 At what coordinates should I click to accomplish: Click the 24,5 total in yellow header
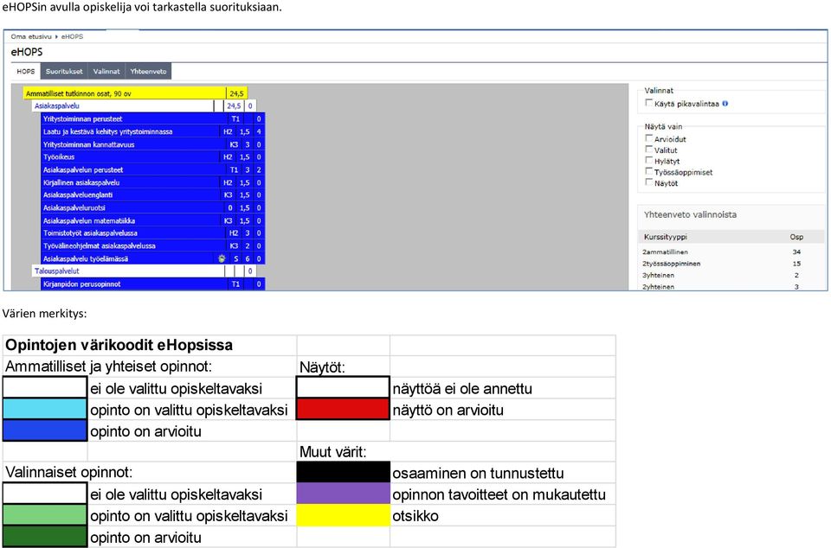pos(236,93)
